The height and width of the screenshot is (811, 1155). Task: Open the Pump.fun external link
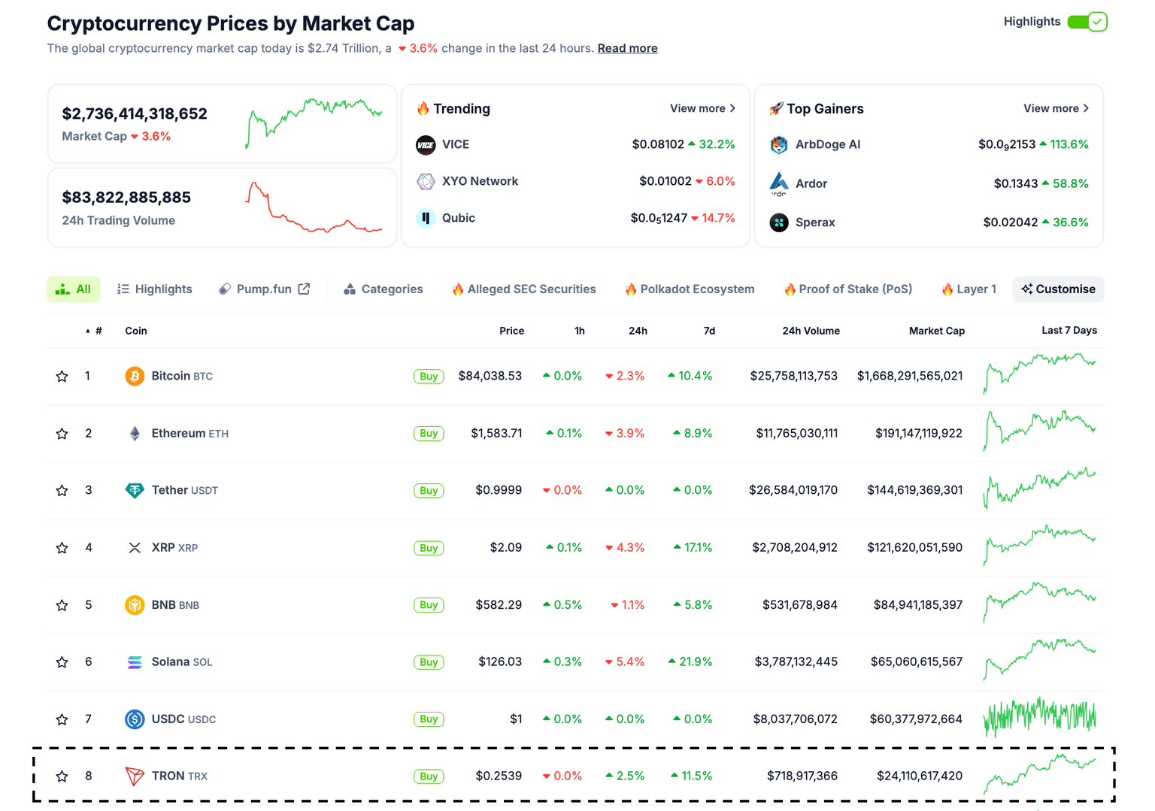click(304, 288)
